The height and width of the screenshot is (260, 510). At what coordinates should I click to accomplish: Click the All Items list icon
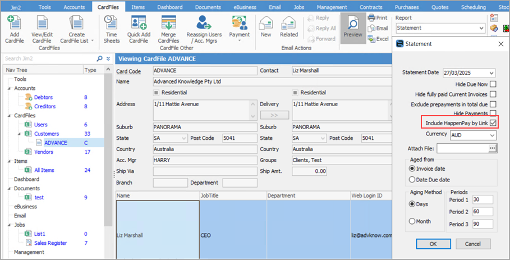[29, 170]
